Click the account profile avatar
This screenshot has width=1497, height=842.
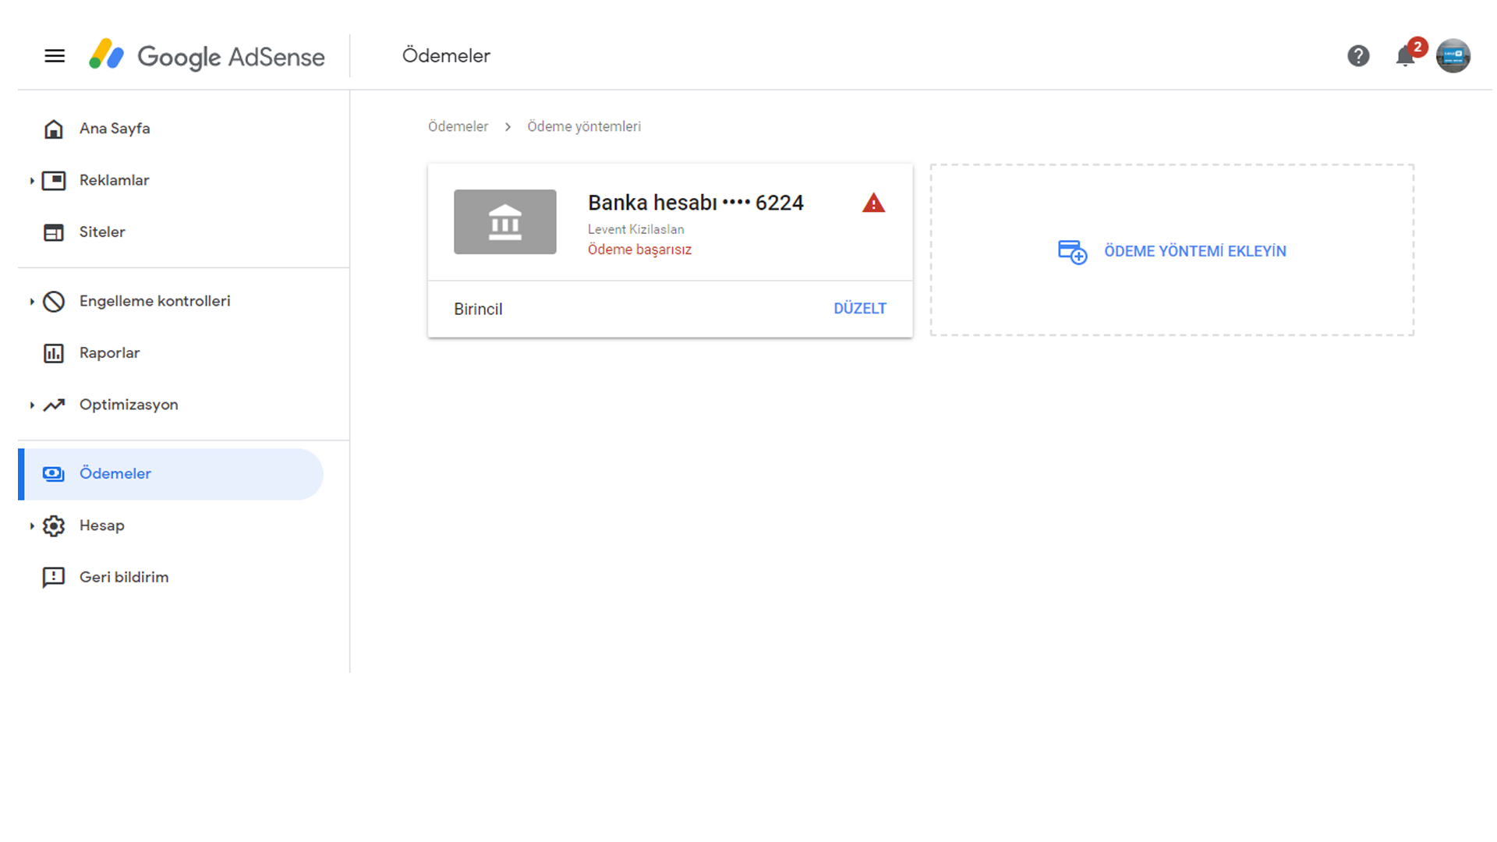pyautogui.click(x=1453, y=56)
